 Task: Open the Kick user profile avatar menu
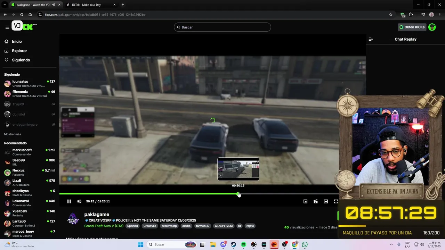432,27
